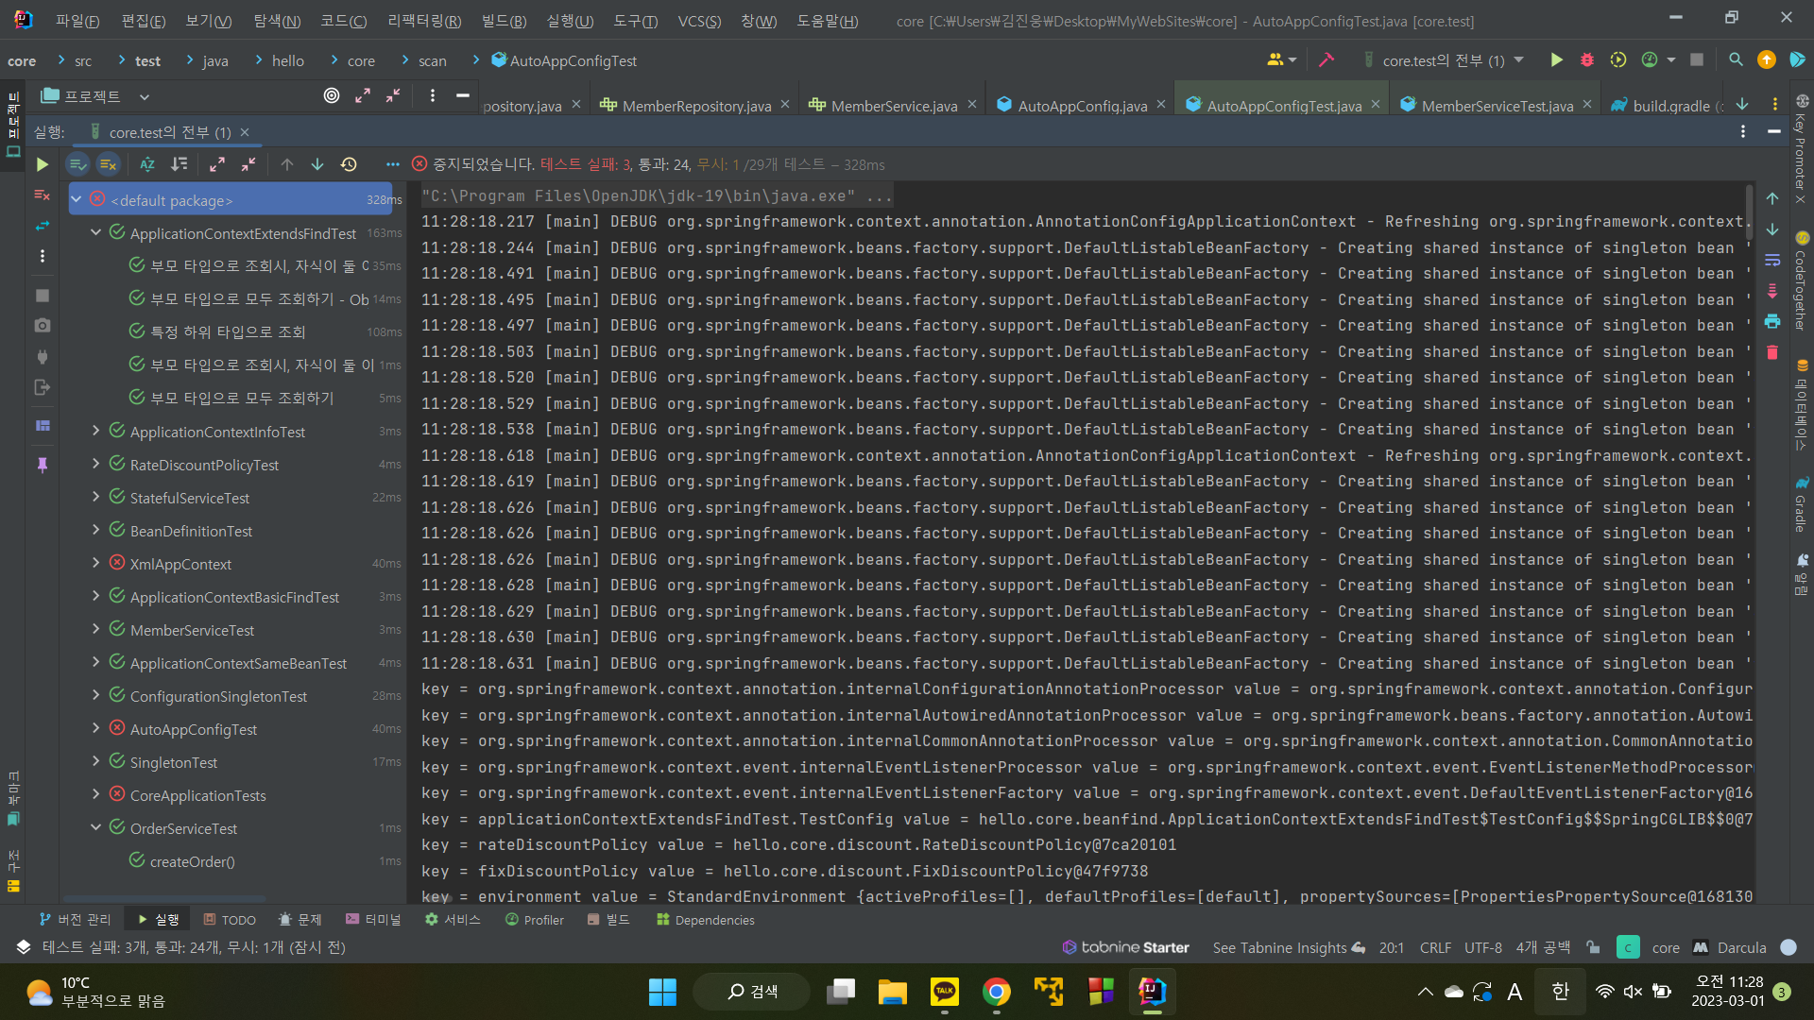Screen dimensions: 1814x1020
Task: Sort test results by duration
Action: click(179, 164)
